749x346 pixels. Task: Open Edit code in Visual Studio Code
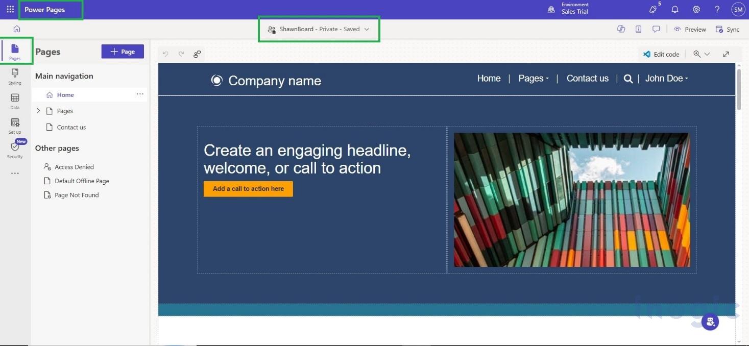[661, 54]
